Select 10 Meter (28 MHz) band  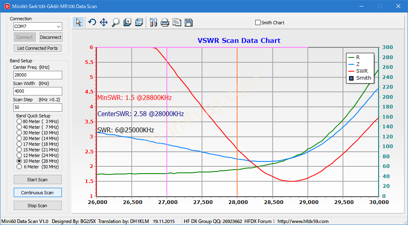[x=19, y=161]
